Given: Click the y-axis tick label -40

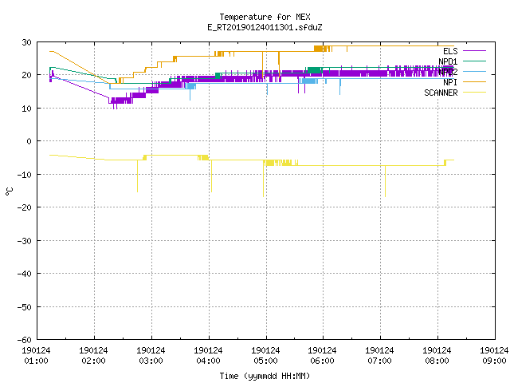Looking at the screenshot, I should 25,274.
